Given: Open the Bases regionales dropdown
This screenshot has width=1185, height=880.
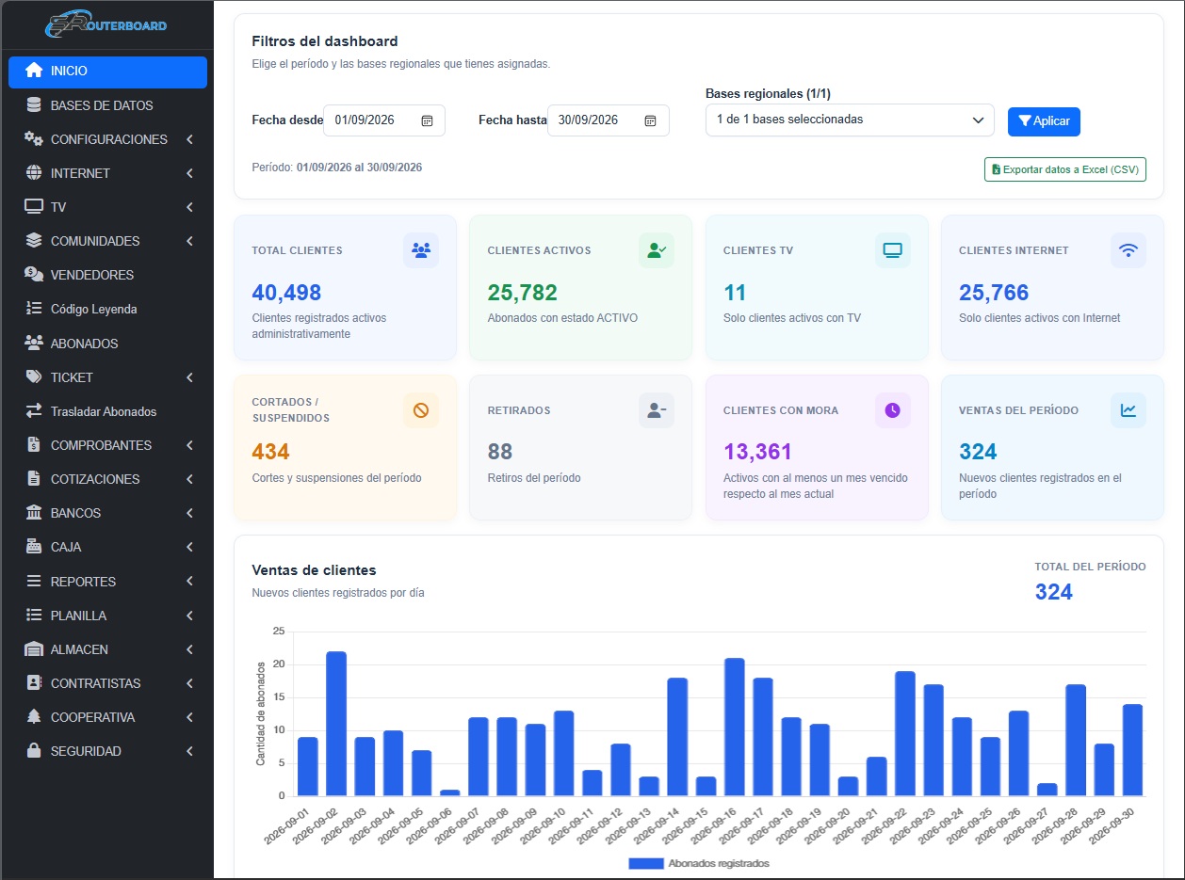Looking at the screenshot, I should click(x=850, y=120).
